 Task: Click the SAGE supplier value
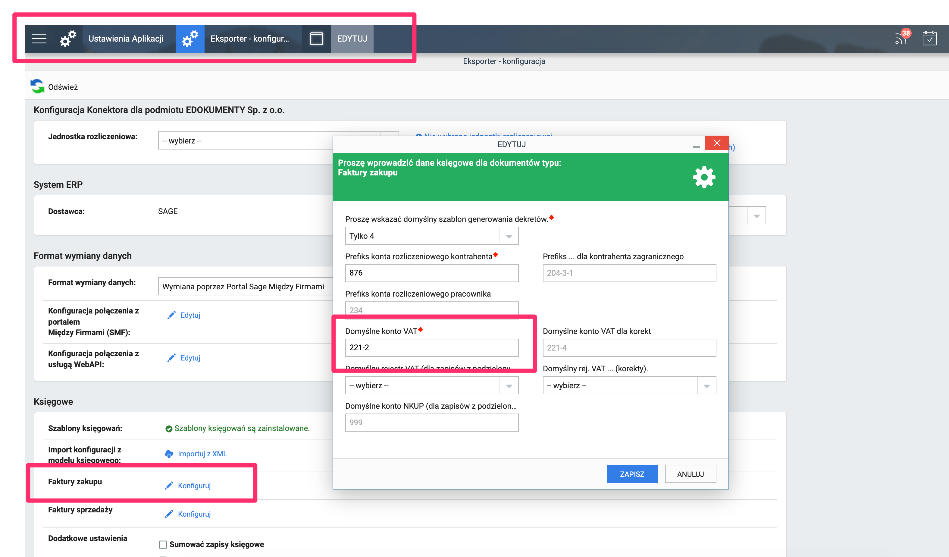(x=168, y=211)
